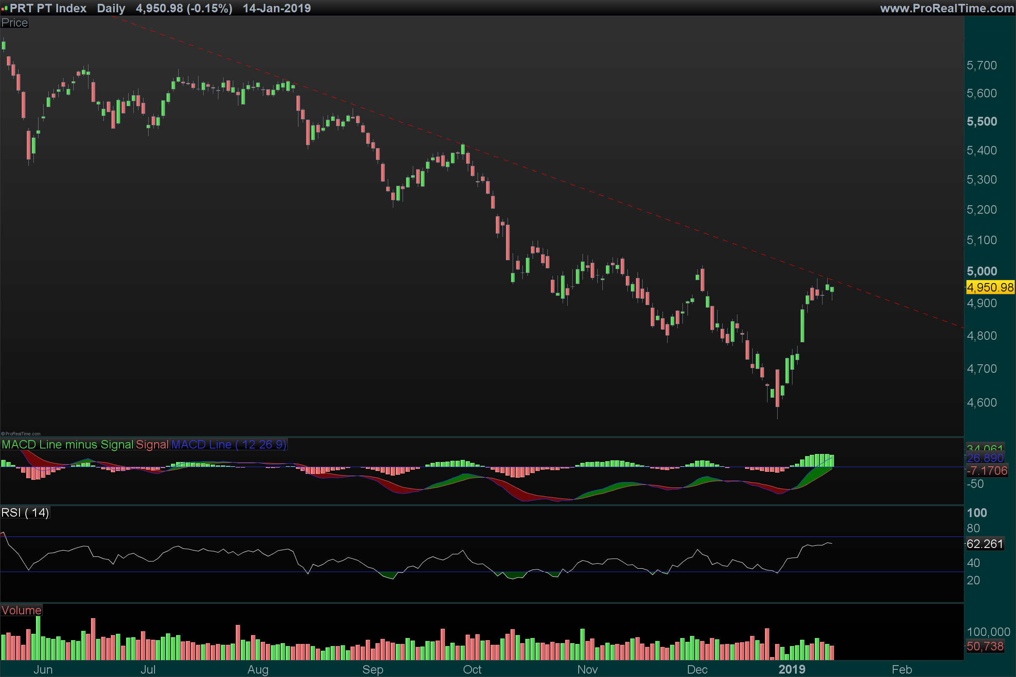Click the 5,500 level on price axis
Screen dimensions: 1016x677
(981, 121)
